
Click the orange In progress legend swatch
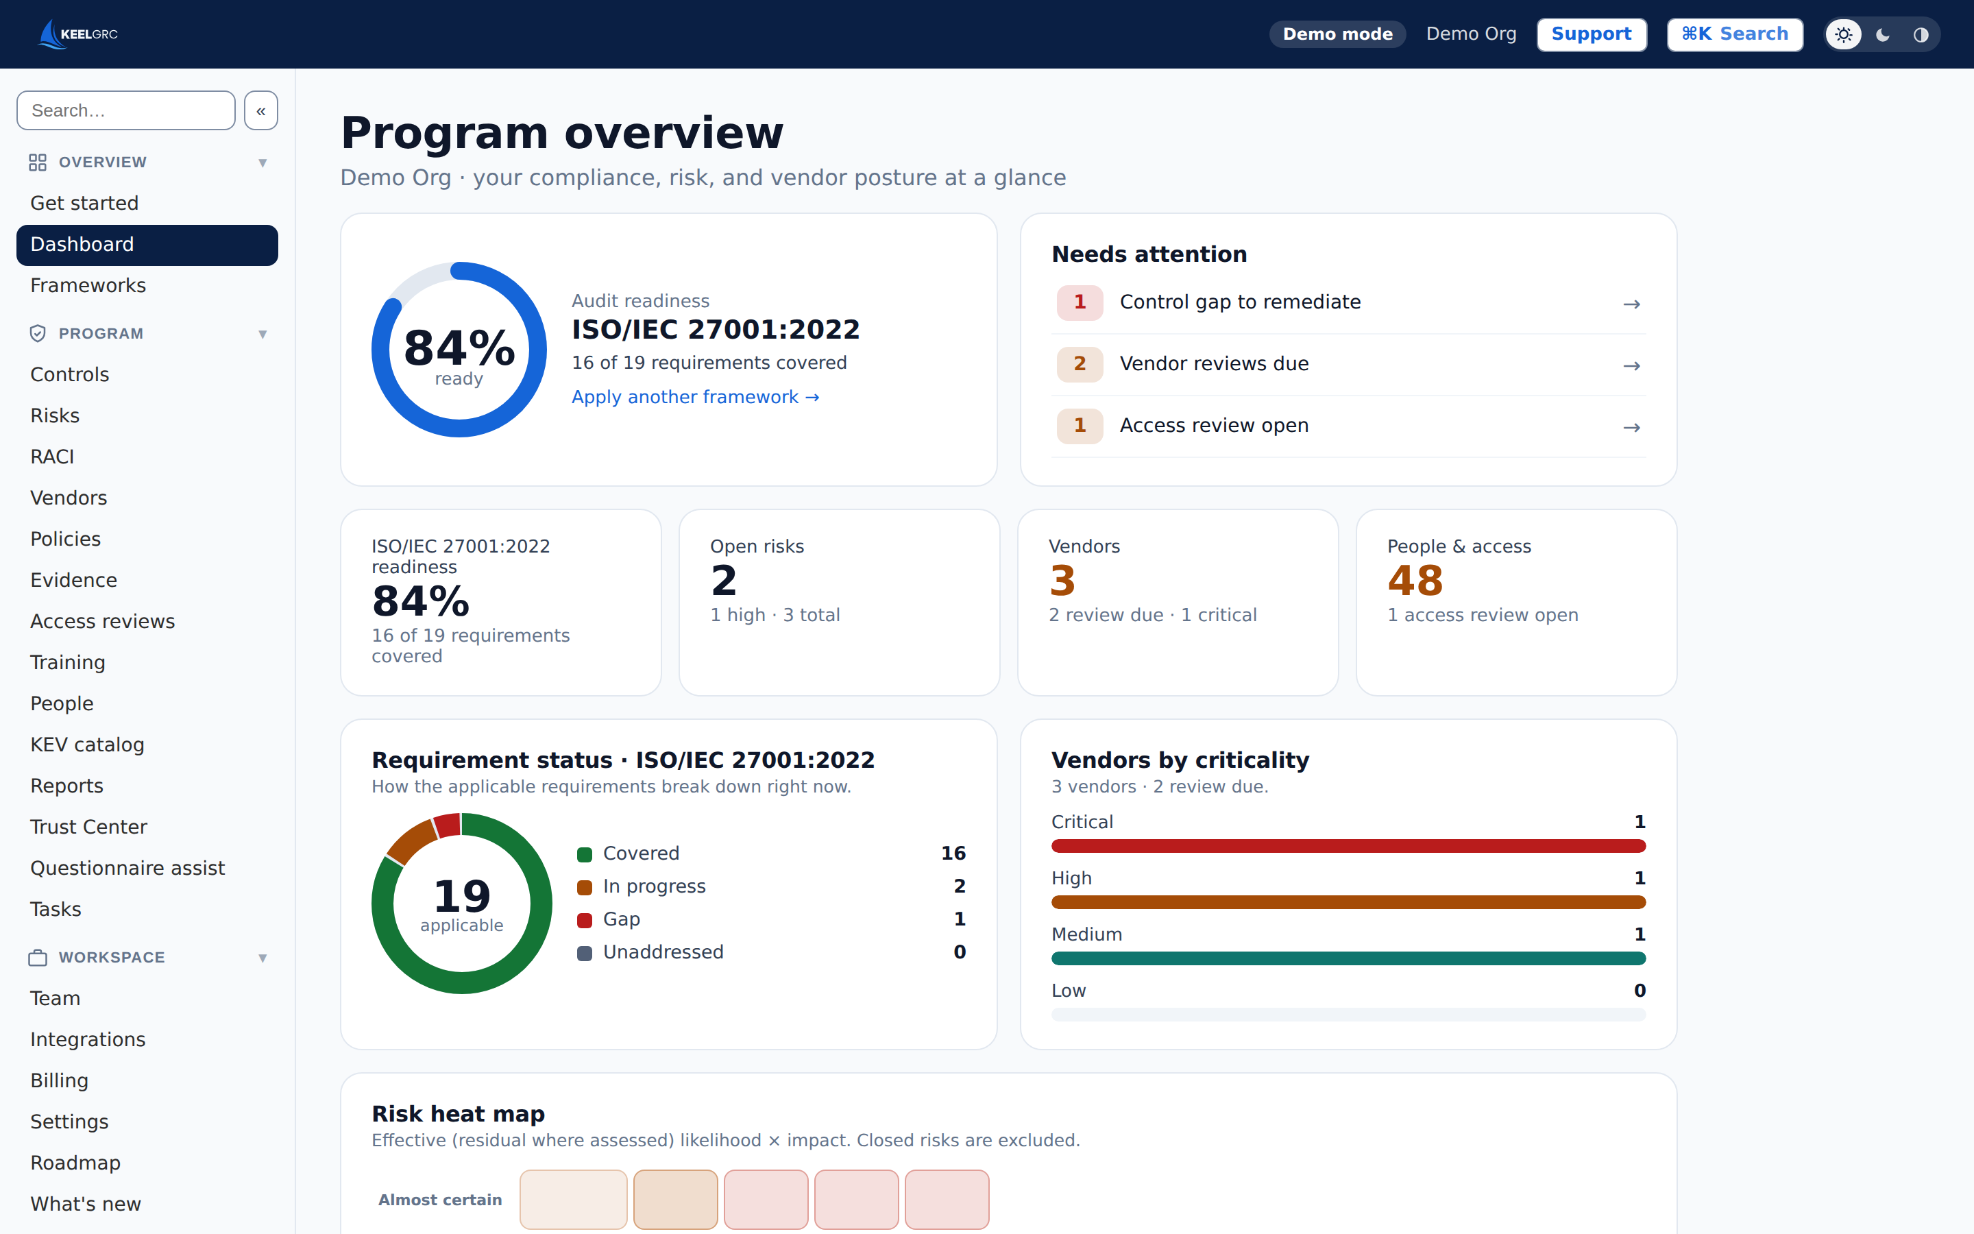[x=585, y=887]
